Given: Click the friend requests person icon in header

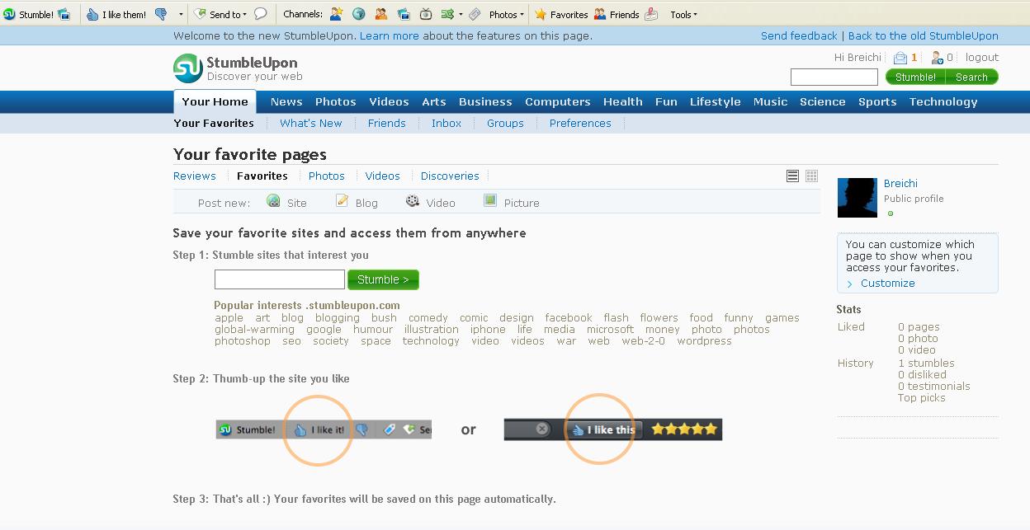Looking at the screenshot, I should coord(937,58).
